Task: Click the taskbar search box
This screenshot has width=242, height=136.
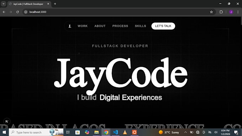Action: [36, 132]
